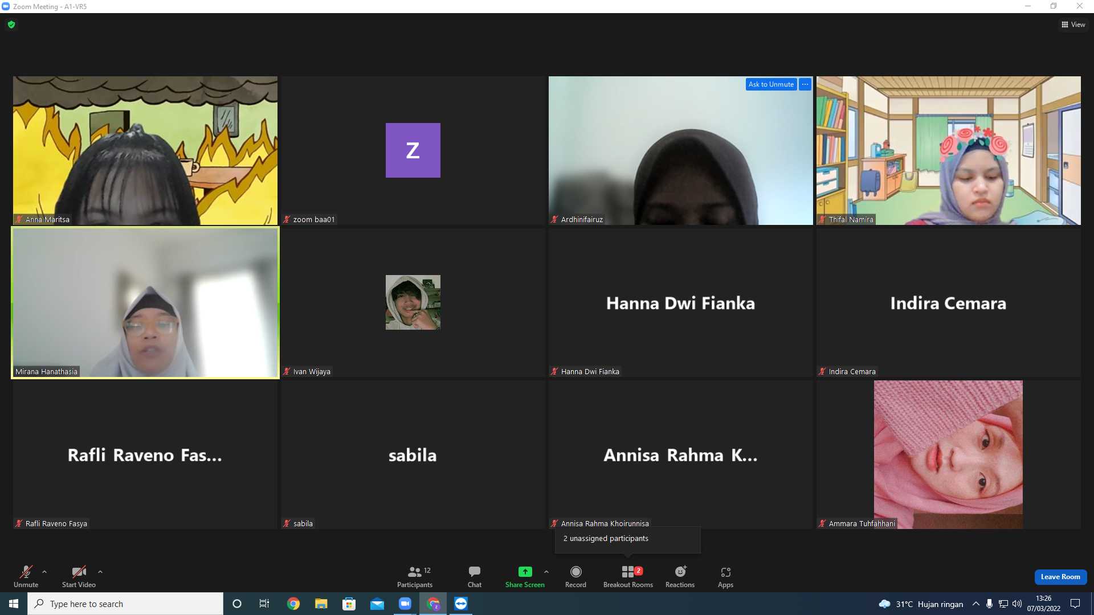Click the Unmute microphone button
This screenshot has height=615, width=1094.
[x=26, y=576]
